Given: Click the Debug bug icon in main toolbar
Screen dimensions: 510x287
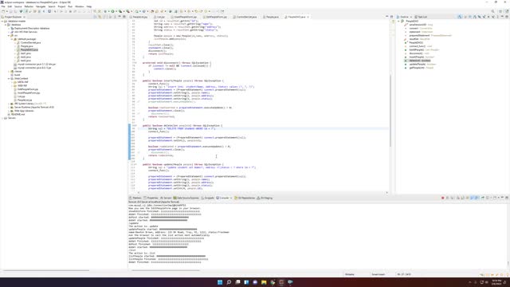Looking at the screenshot, I should [x=105, y=11].
